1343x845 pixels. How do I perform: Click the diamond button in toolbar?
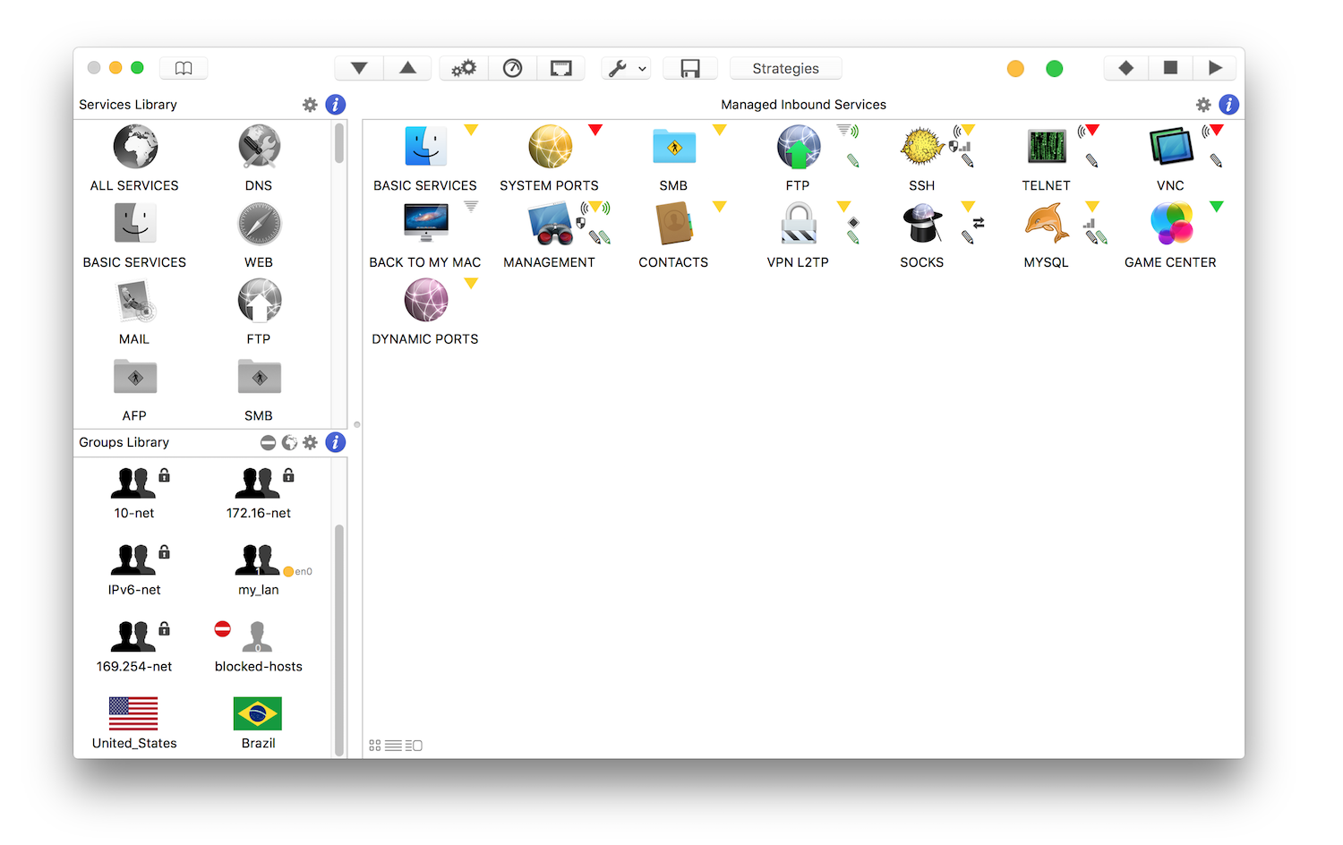tap(1126, 68)
